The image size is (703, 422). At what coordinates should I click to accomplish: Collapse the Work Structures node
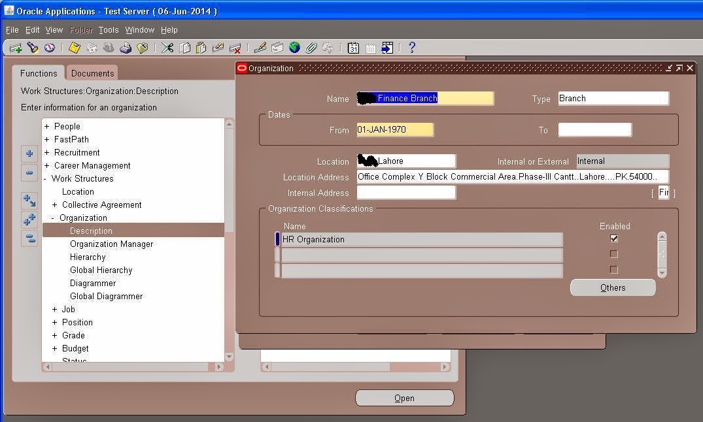pos(45,179)
